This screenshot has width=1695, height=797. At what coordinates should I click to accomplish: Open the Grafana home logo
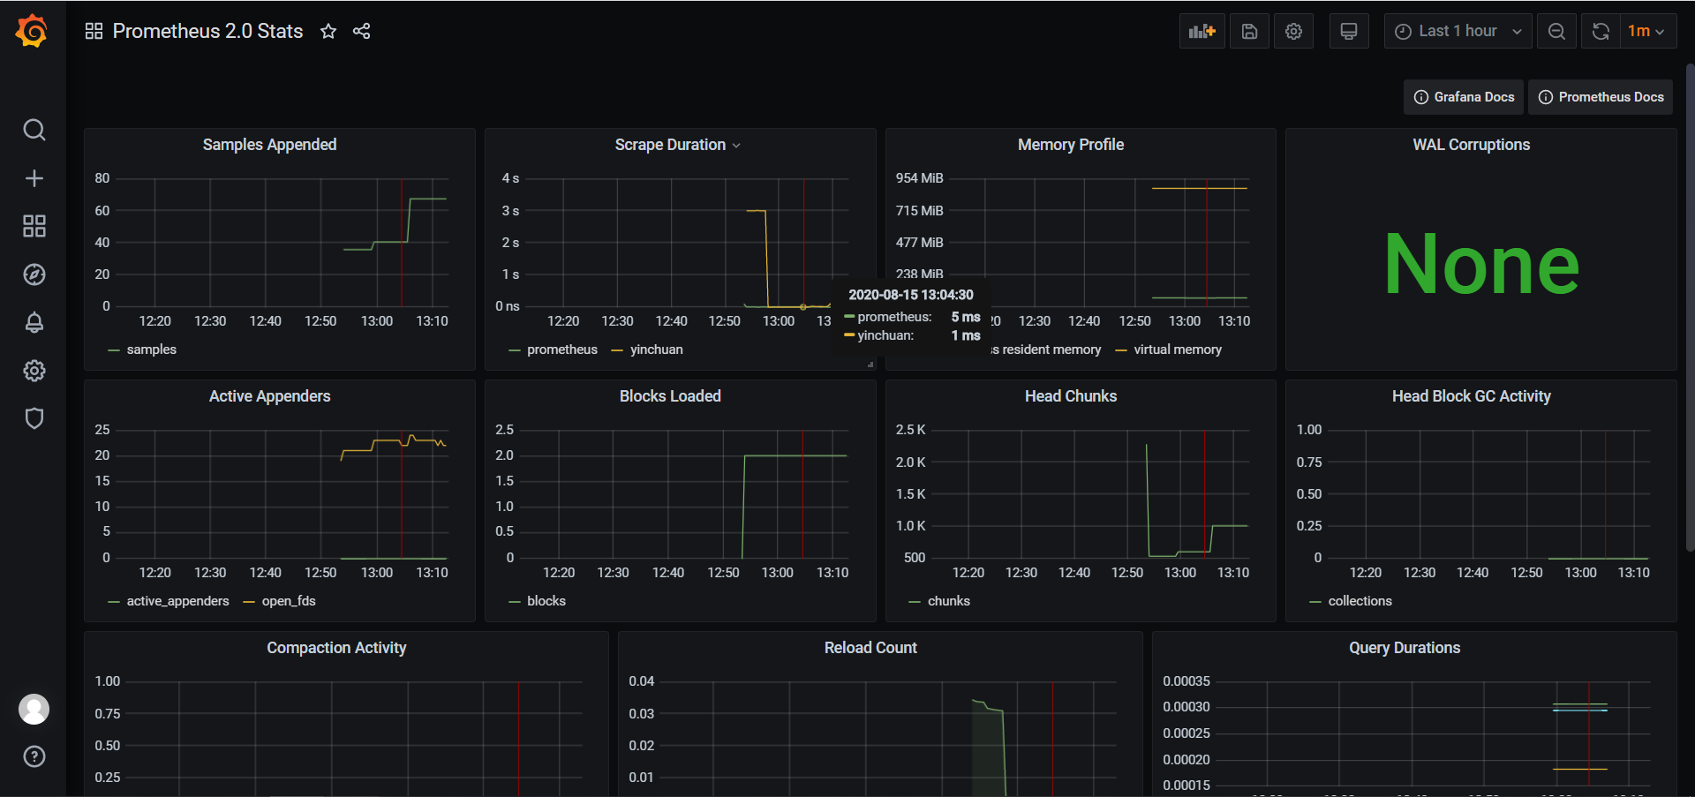[32, 31]
